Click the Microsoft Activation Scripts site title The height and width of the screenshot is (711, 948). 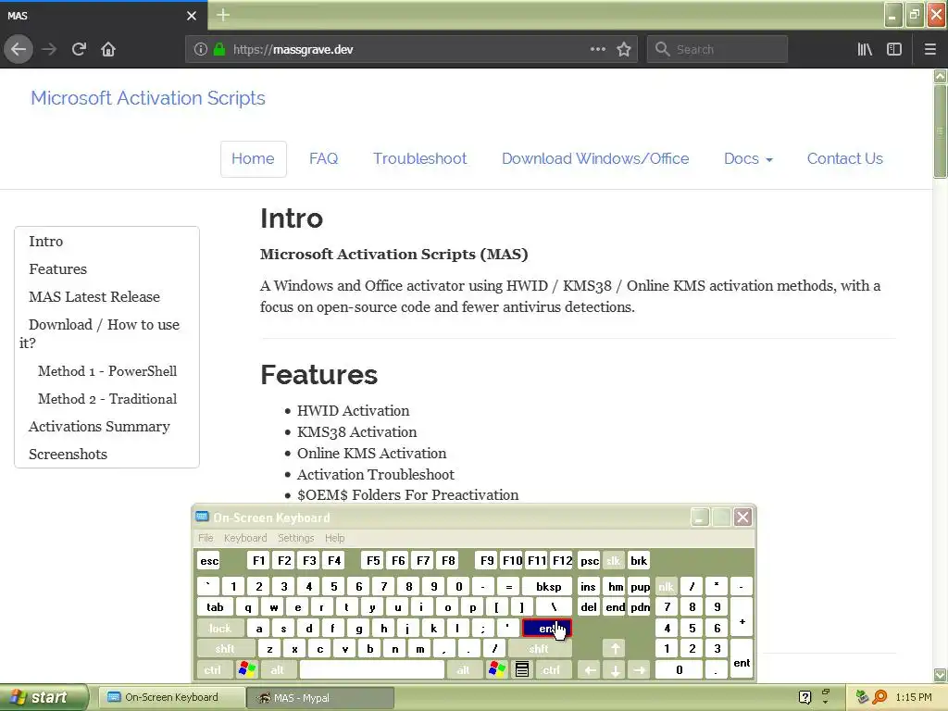[x=148, y=98]
